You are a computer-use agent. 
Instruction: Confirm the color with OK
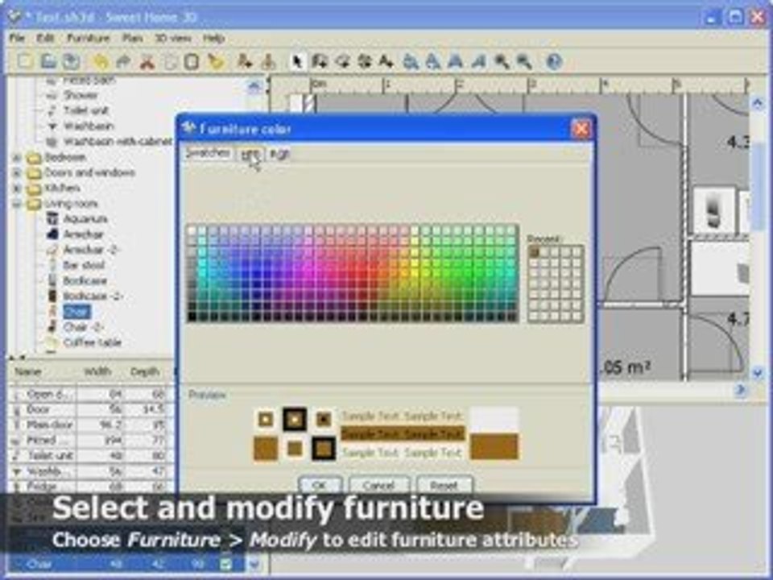point(320,485)
